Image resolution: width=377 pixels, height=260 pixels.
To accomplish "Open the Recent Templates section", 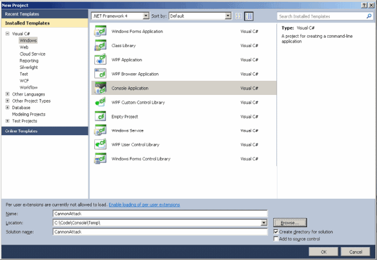I will coord(45,14).
